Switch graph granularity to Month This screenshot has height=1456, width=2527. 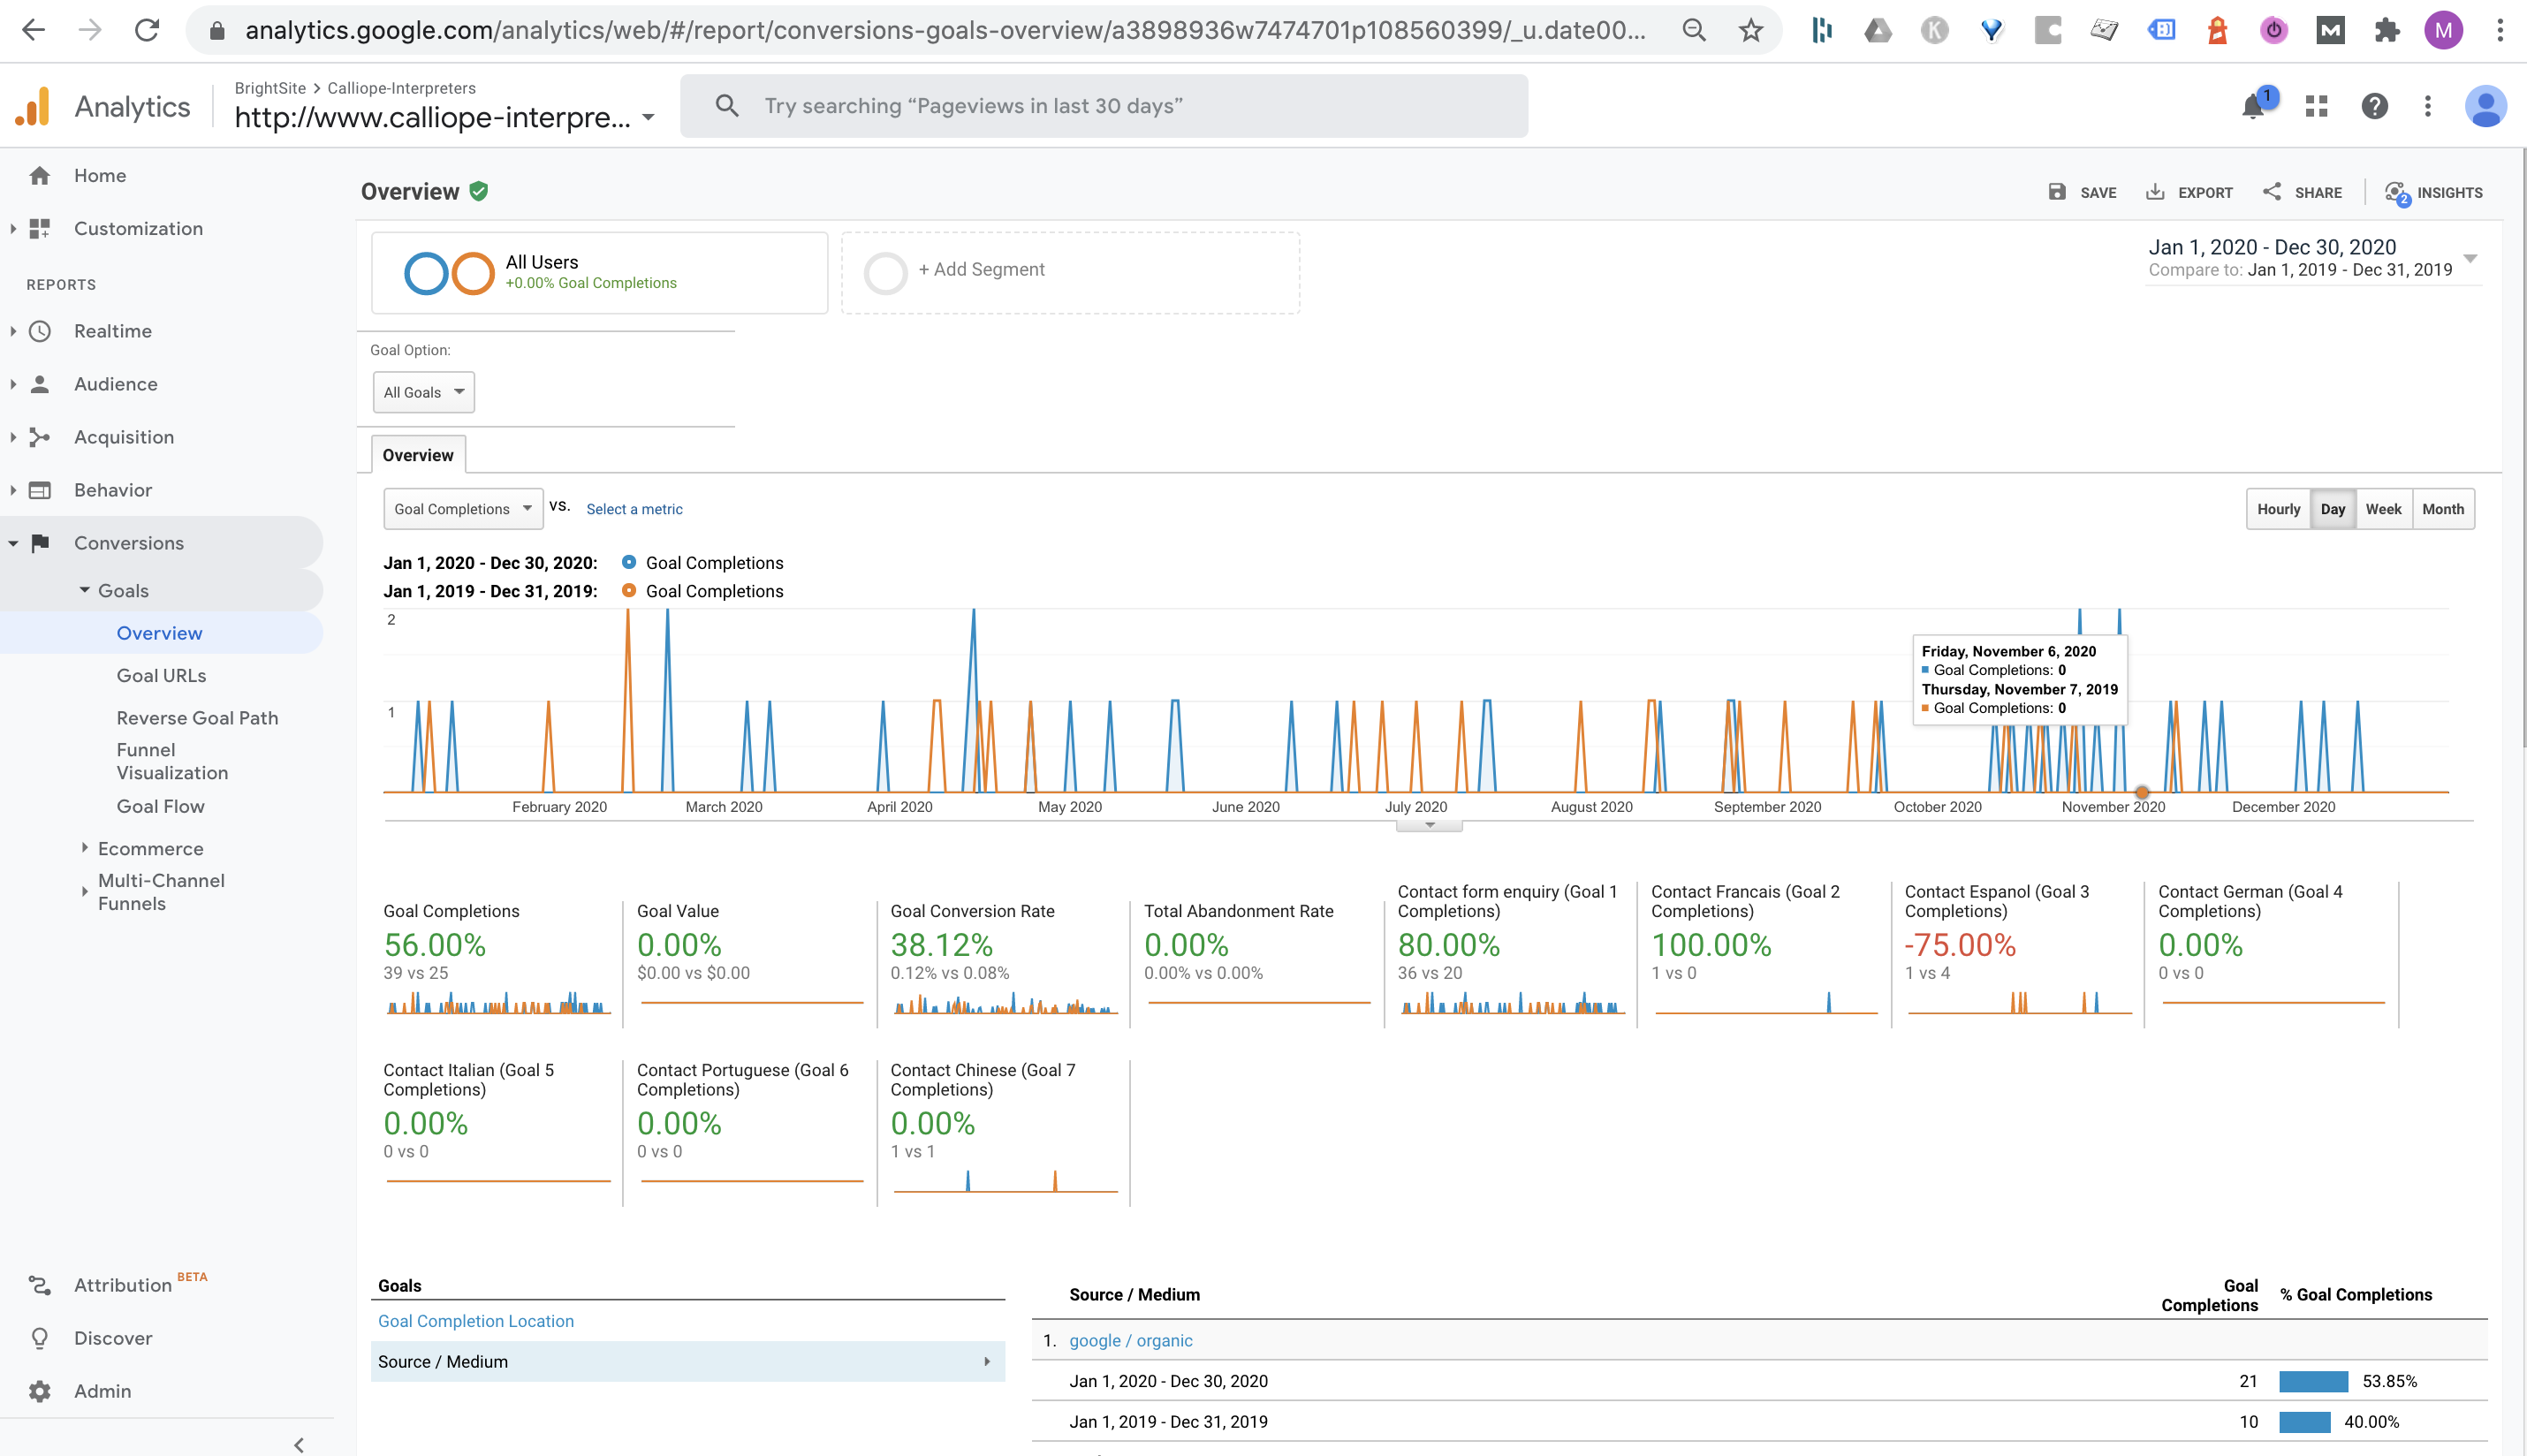pyautogui.click(x=2442, y=509)
